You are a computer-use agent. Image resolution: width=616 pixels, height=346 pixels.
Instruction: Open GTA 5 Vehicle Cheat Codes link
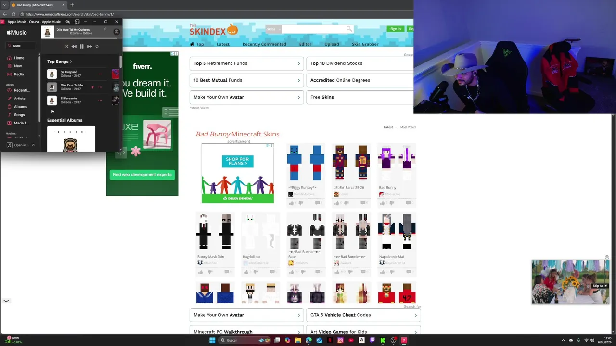click(363, 315)
